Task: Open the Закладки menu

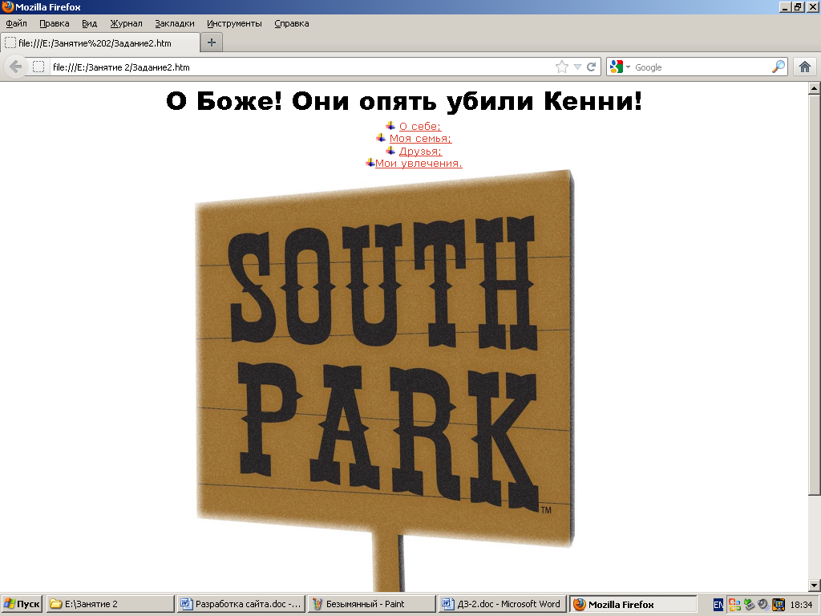Action: [174, 23]
